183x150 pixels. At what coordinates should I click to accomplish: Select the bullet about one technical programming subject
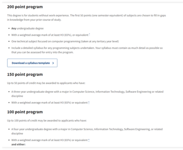click(x=65, y=42)
